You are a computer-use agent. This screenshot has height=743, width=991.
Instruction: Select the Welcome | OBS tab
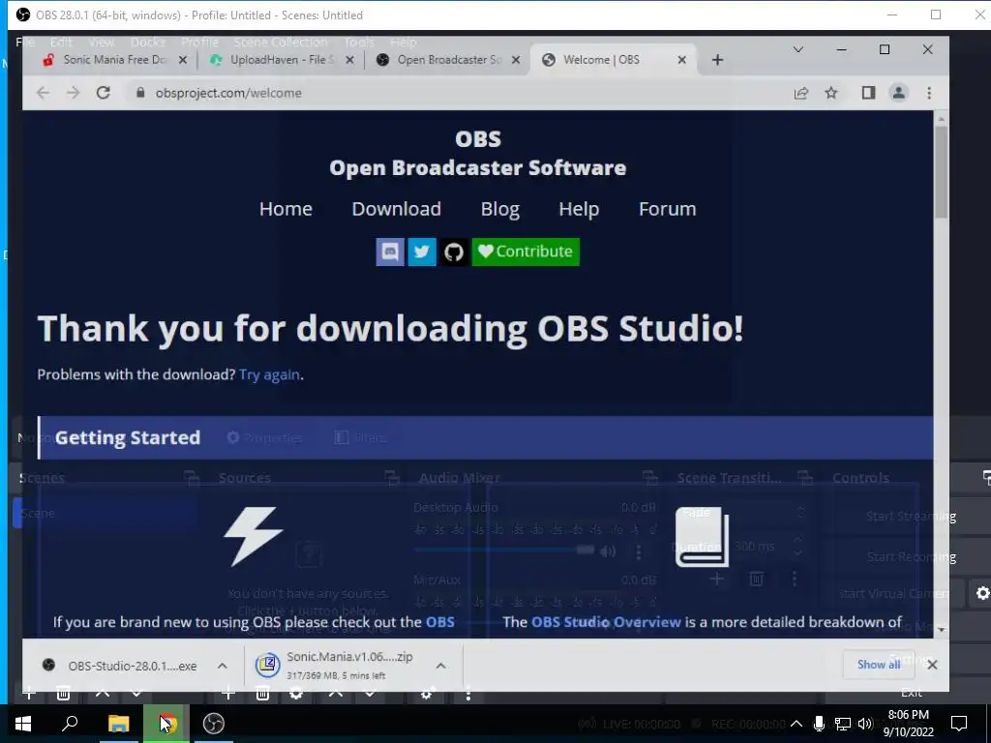[x=614, y=60]
